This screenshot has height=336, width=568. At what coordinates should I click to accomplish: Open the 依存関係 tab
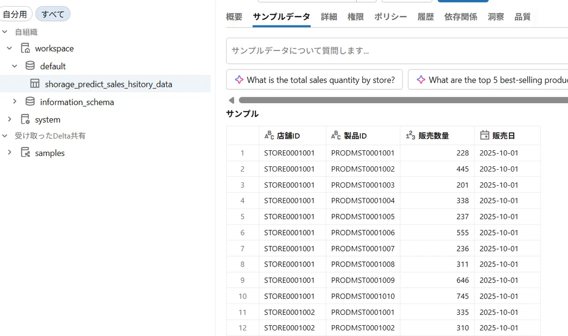pos(461,17)
